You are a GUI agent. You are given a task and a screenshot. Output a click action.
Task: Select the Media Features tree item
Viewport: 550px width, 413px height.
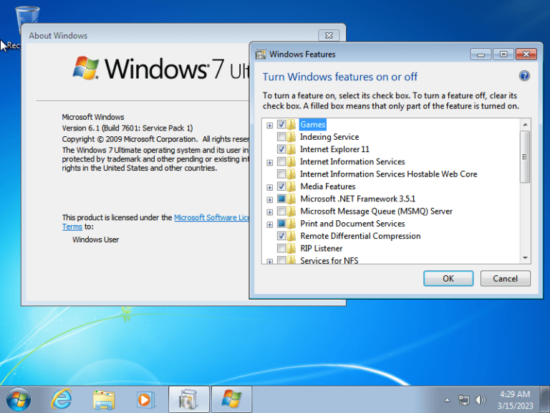point(327,186)
